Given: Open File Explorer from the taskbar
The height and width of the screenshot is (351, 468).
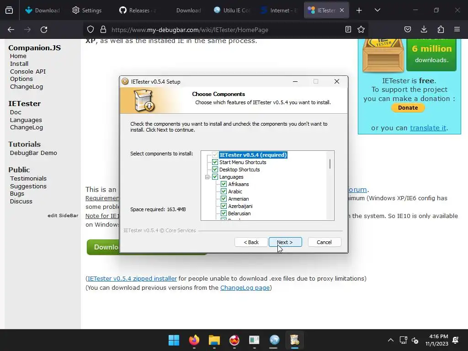Looking at the screenshot, I should 214,340.
